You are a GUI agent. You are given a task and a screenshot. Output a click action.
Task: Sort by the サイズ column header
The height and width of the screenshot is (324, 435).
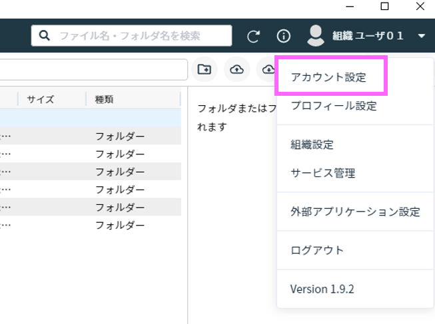point(41,99)
